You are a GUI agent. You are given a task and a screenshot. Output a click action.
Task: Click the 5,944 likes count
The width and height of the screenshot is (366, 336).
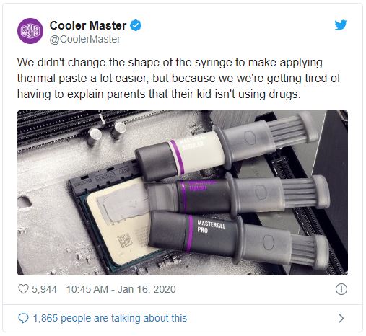44,289
